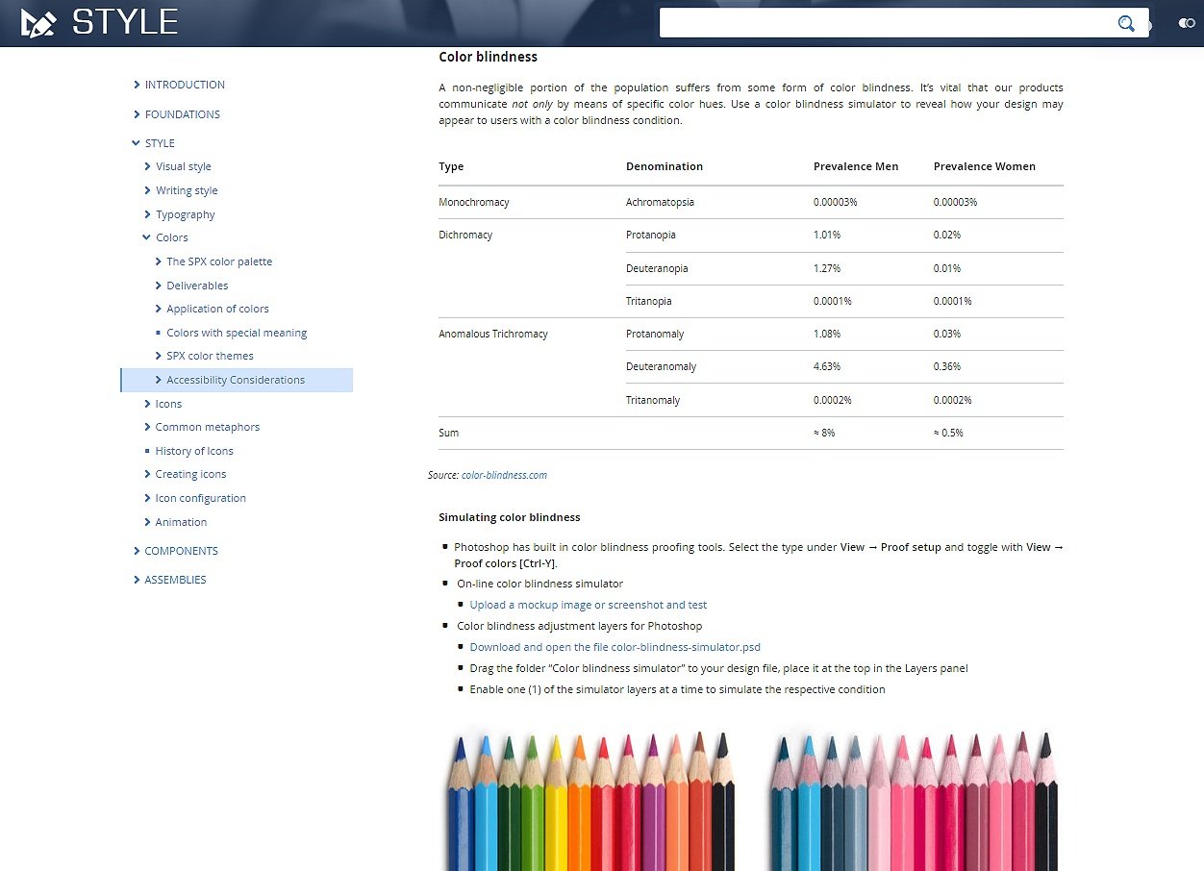Click the Achromatopsia table cell

coord(660,202)
